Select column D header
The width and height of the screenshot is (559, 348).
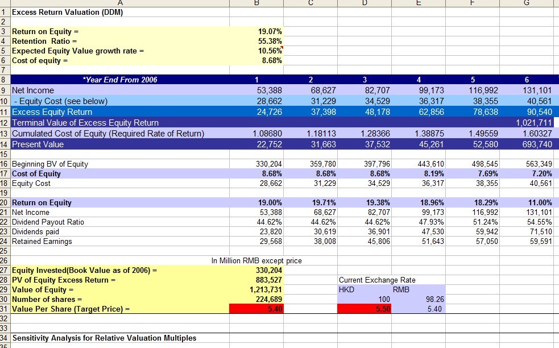[x=365, y=3]
